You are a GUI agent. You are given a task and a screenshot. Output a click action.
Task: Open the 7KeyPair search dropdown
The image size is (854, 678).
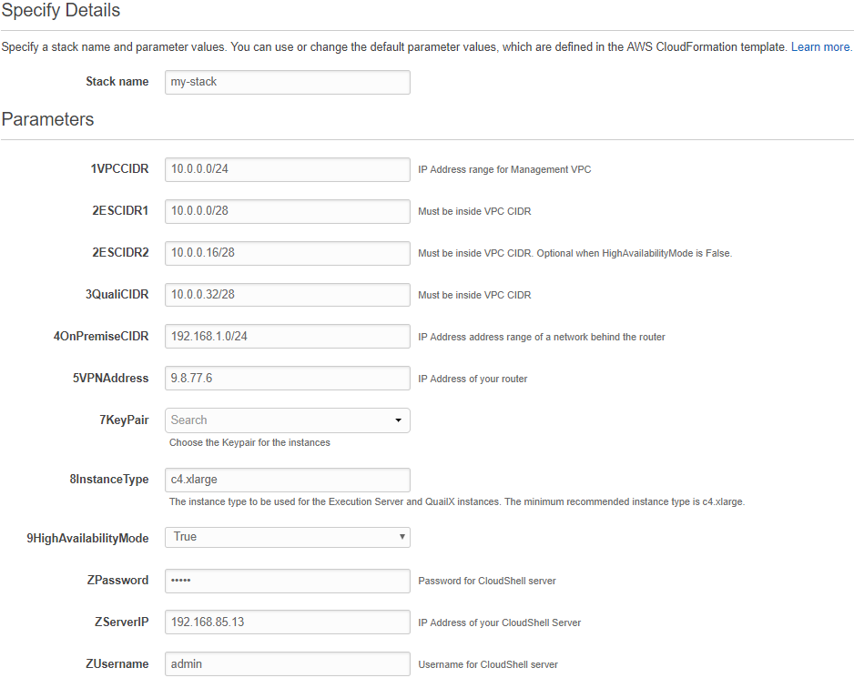tap(288, 420)
